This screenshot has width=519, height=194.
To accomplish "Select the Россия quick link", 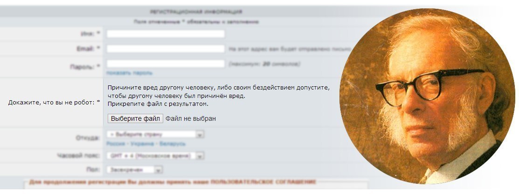I will coord(116,144).
